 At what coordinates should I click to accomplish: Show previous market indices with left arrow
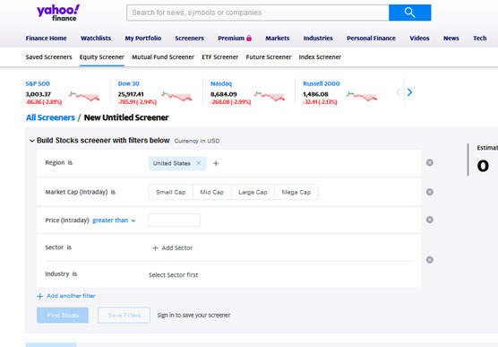pos(399,92)
